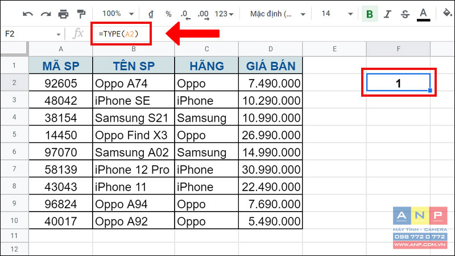
Task: Increase decimal places icon
Action: 203,14
